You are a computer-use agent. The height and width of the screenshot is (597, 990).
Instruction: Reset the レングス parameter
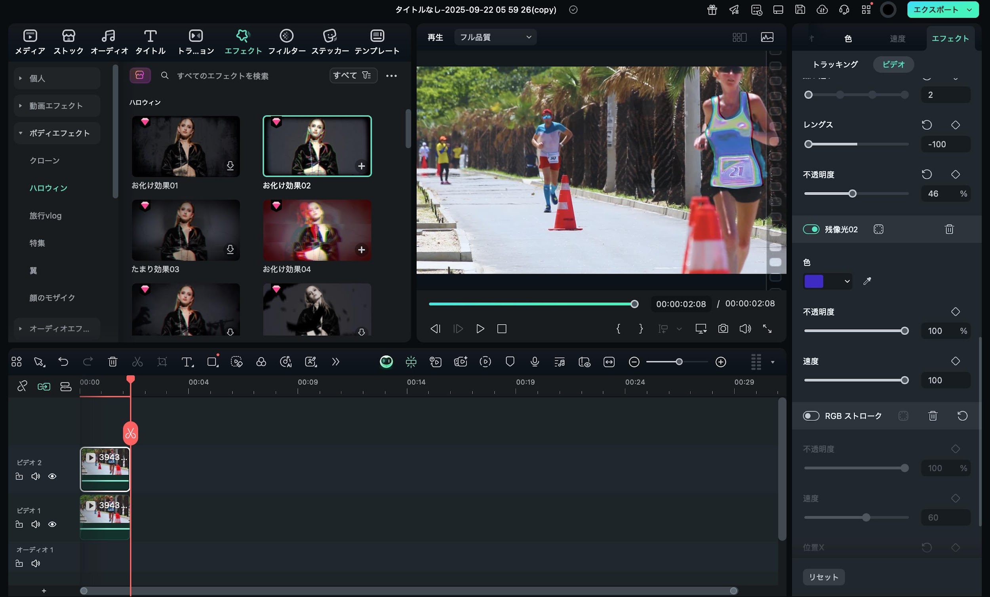pyautogui.click(x=927, y=125)
